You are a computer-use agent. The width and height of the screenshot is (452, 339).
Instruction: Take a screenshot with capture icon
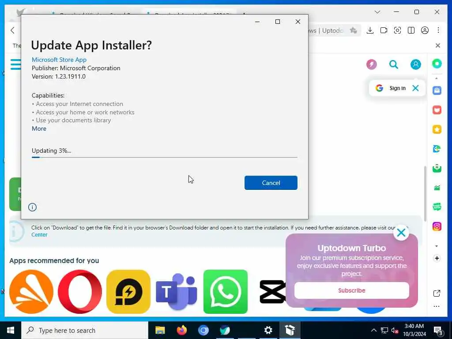pos(397,30)
